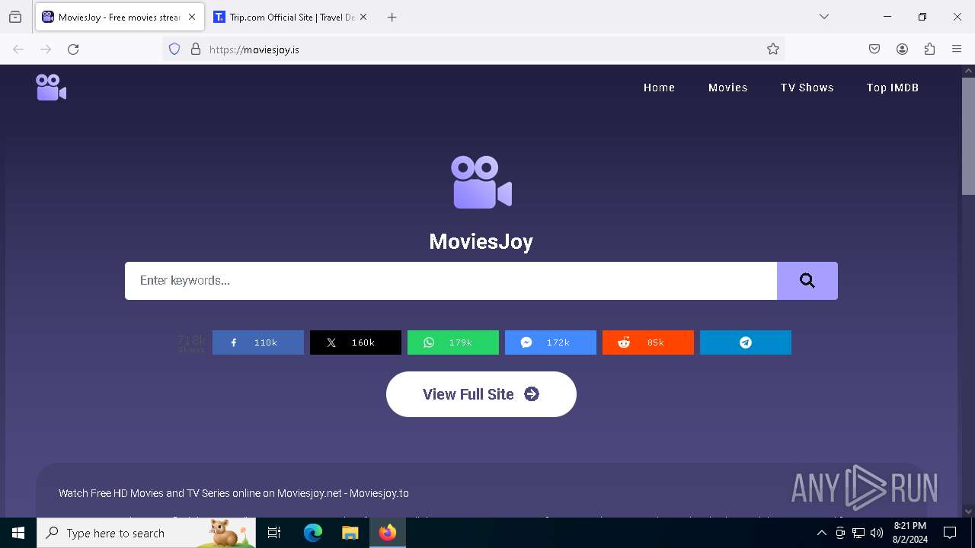The image size is (975, 548).
Task: Click the MoviesJoy camera logo in header
Action: (x=51, y=88)
